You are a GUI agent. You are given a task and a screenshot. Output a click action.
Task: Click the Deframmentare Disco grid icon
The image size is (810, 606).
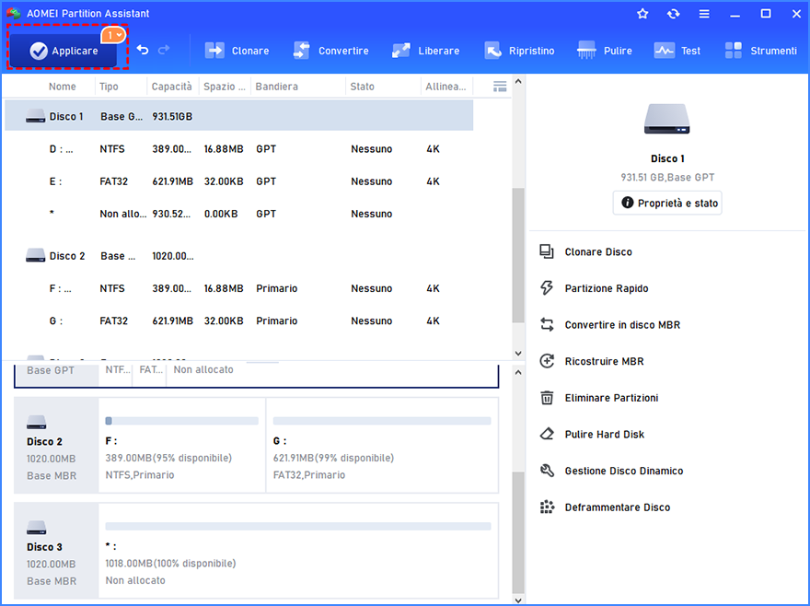[x=547, y=507]
